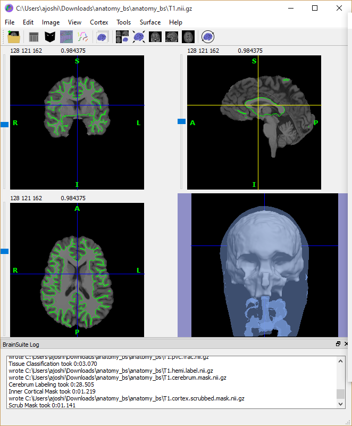Click the open volume folder icon

coord(14,37)
